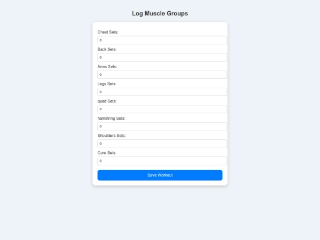The width and height of the screenshot is (320, 240).
Task: Activate the quad Sets input box
Action: [x=162, y=109]
